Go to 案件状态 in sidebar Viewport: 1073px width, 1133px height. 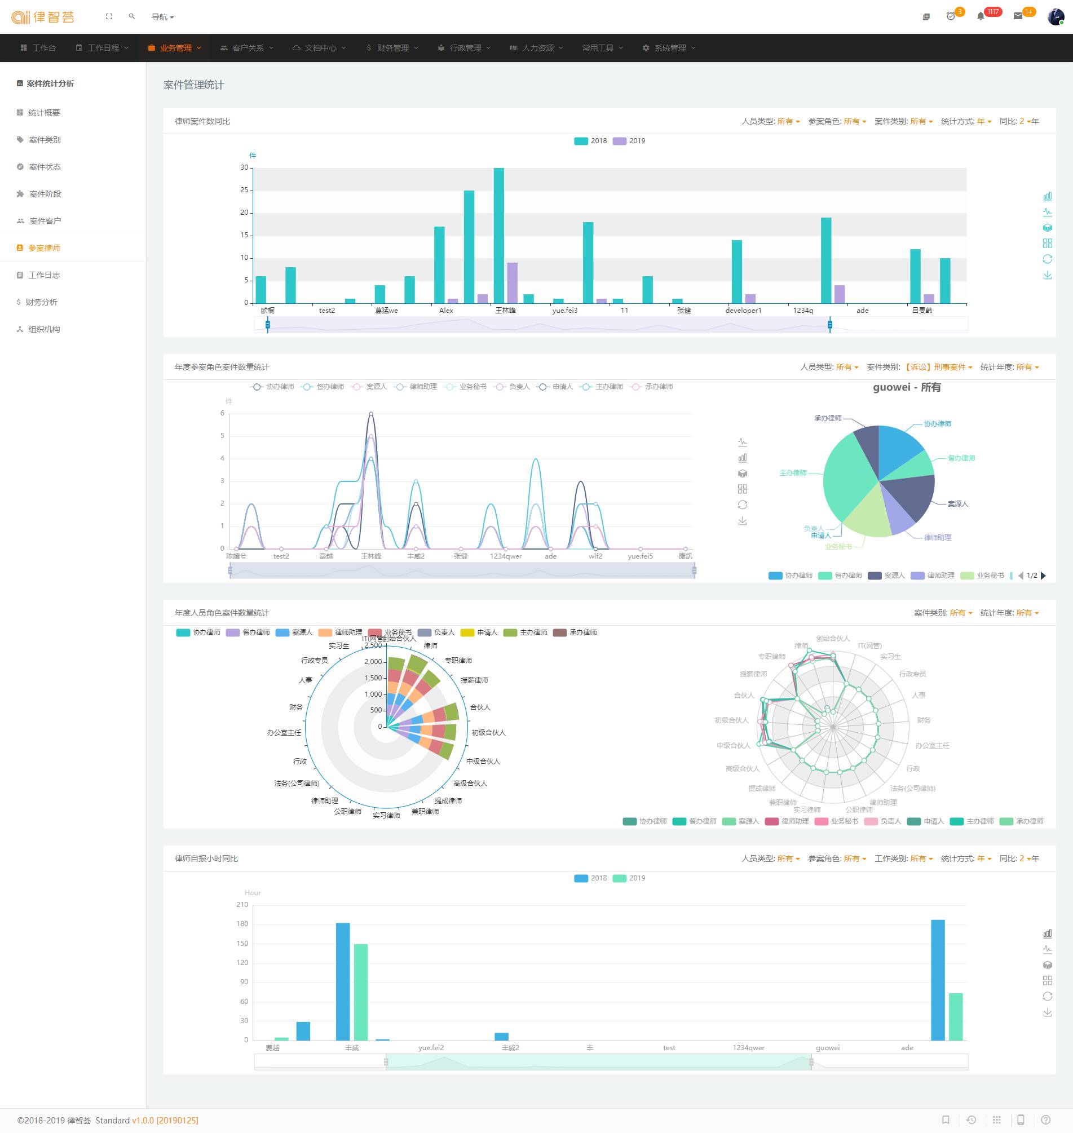(45, 167)
